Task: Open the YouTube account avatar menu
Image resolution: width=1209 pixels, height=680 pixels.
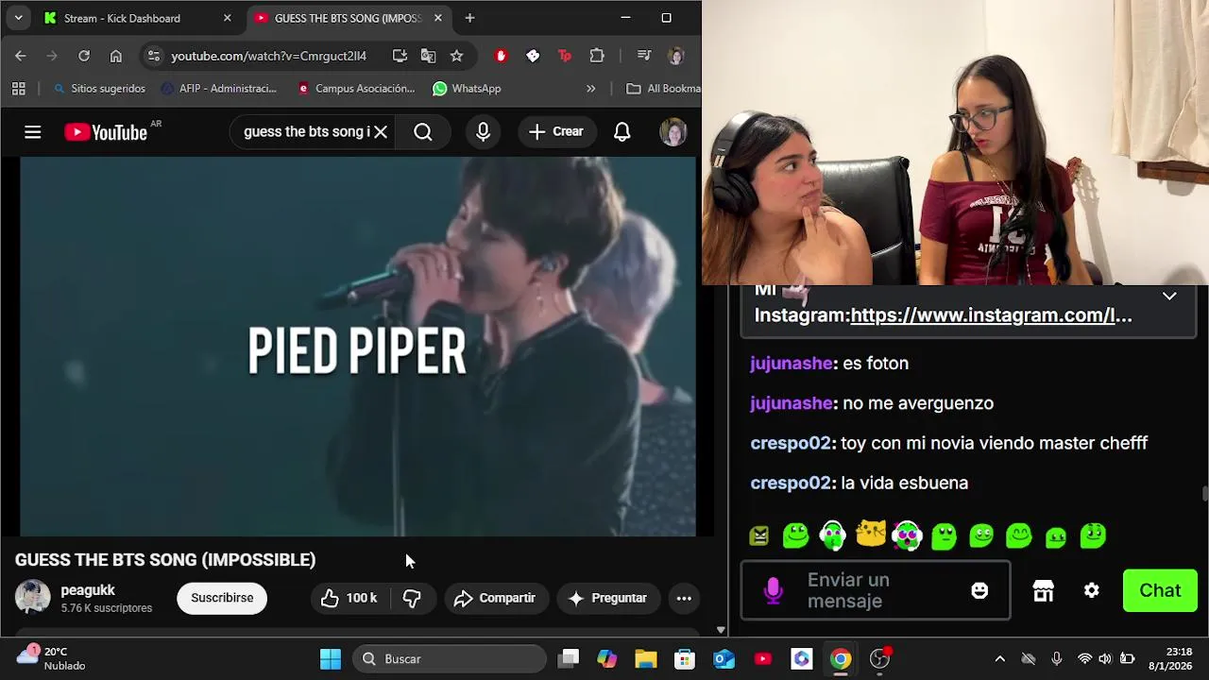Action: (x=673, y=132)
